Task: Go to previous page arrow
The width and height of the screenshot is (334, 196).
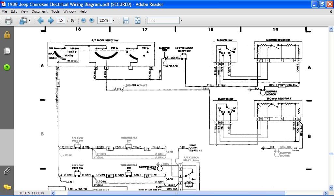Action: tap(40, 21)
